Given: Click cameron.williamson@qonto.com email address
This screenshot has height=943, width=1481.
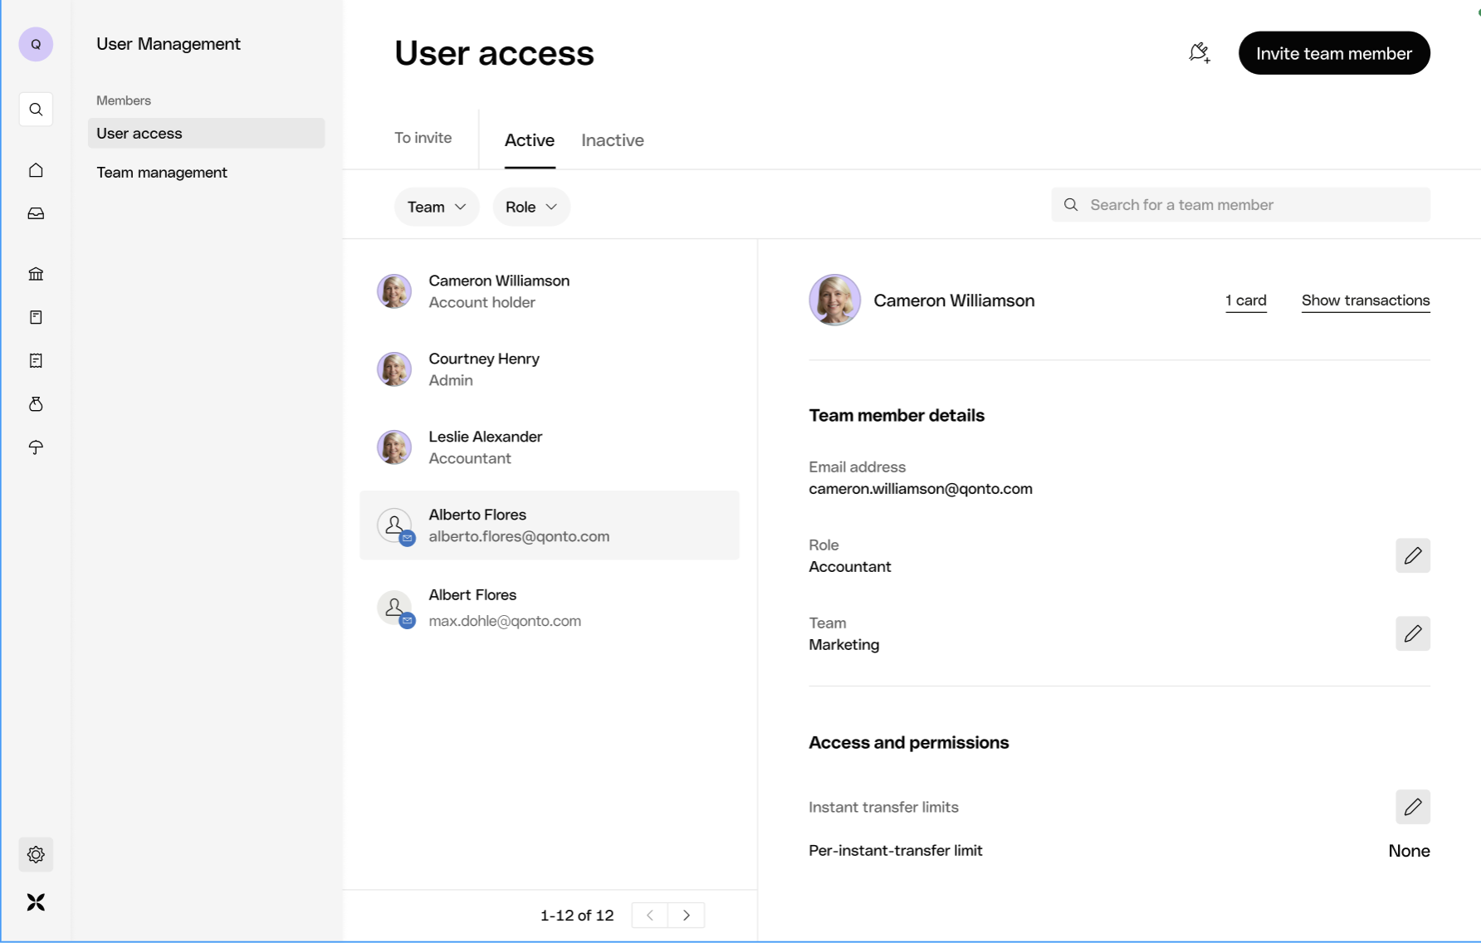Looking at the screenshot, I should click(x=921, y=489).
